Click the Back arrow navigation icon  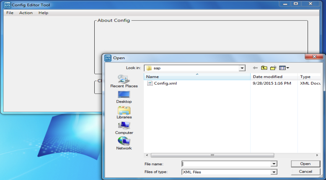click(x=255, y=68)
